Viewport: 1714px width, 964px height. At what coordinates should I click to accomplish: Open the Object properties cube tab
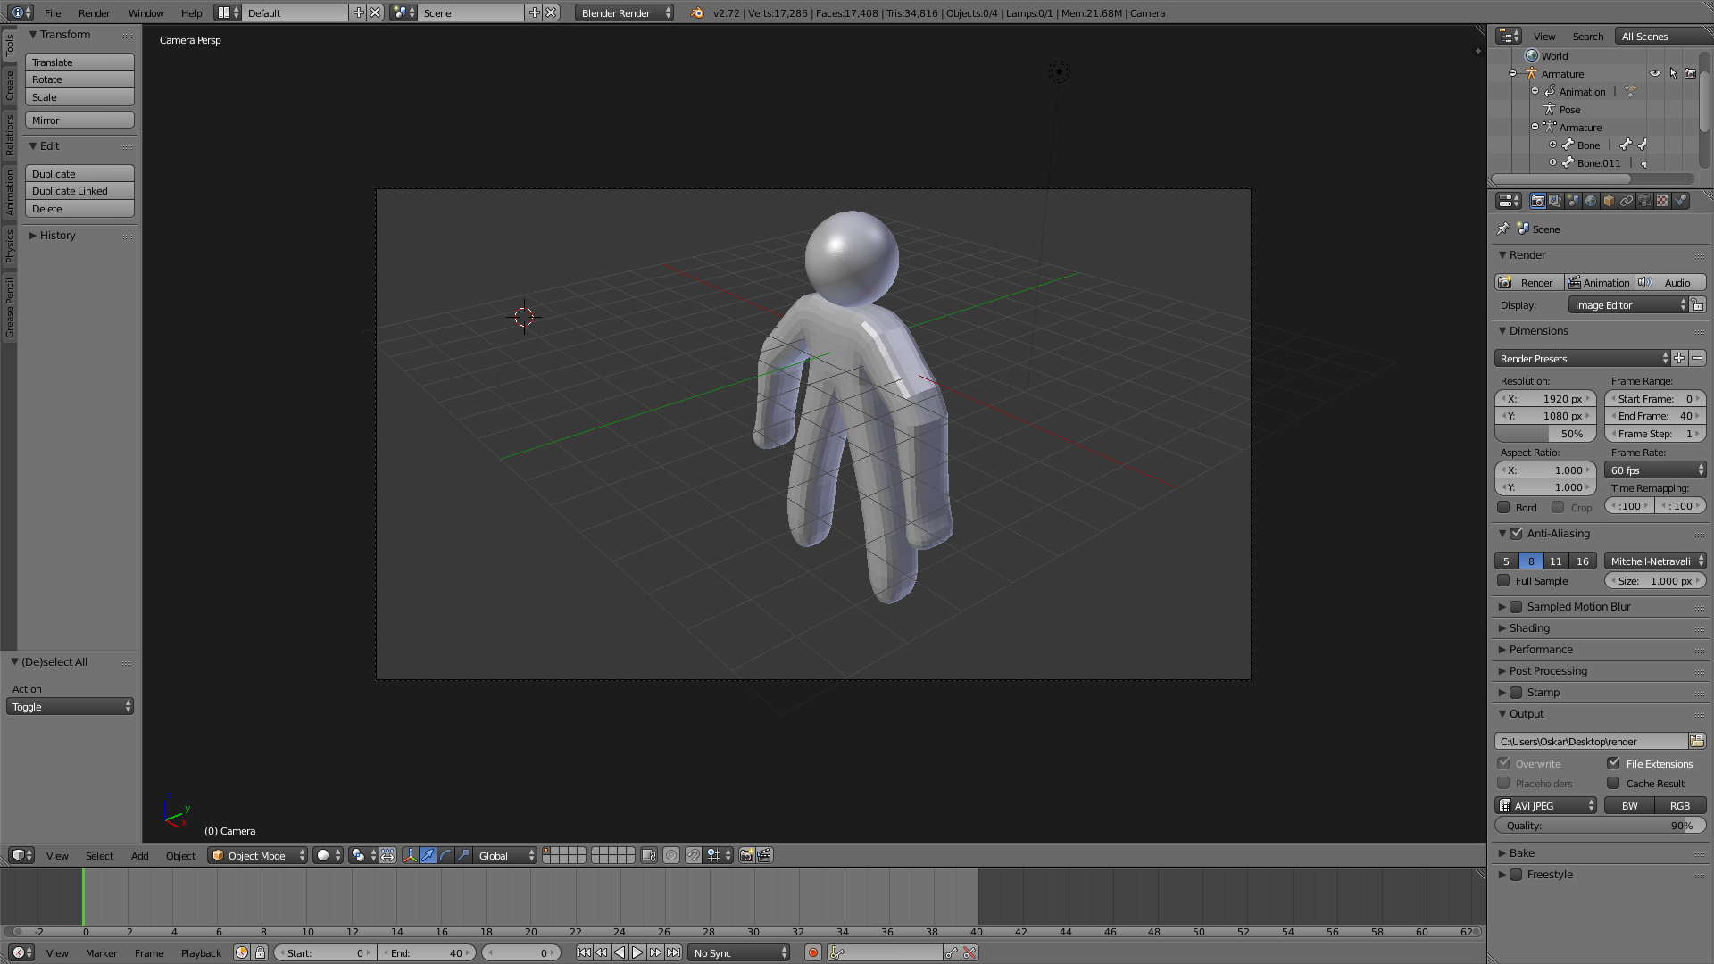point(1609,201)
